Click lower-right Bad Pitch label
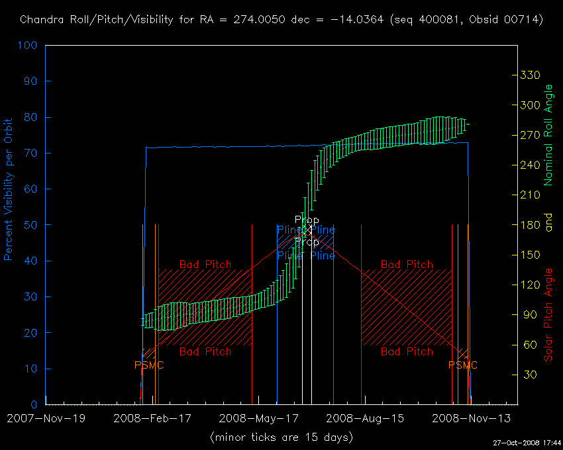Image resolution: width=563 pixels, height=450 pixels. 407,351
